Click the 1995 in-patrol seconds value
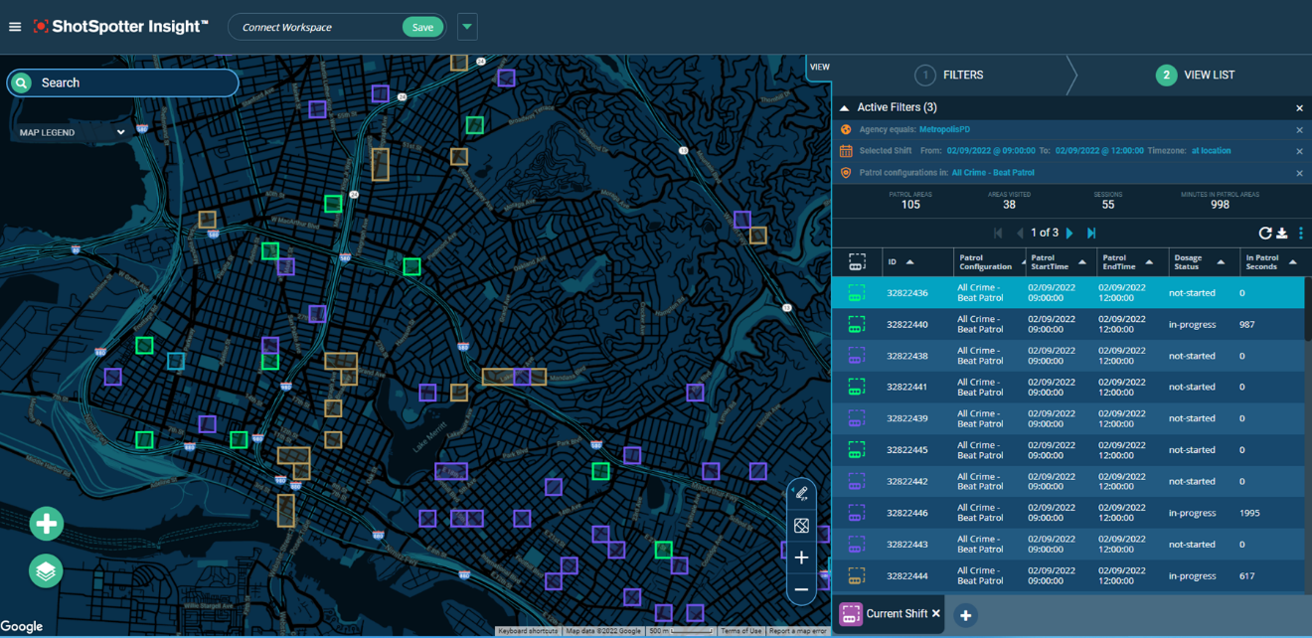The image size is (1312, 638). click(x=1249, y=513)
